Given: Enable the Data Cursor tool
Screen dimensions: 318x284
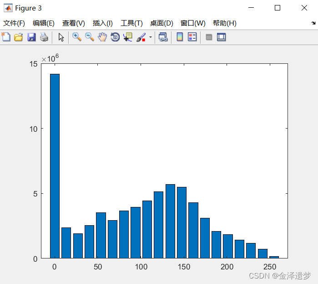Looking at the screenshot, I should [128, 37].
